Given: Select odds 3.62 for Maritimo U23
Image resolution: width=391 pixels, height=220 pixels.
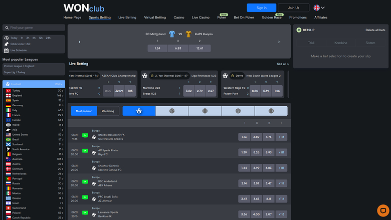Looking at the screenshot, I should [189, 91].
